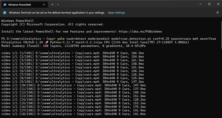Click the line for frame (18/1501)
This screenshot has height=118, width=222.
click(x=74, y=114)
